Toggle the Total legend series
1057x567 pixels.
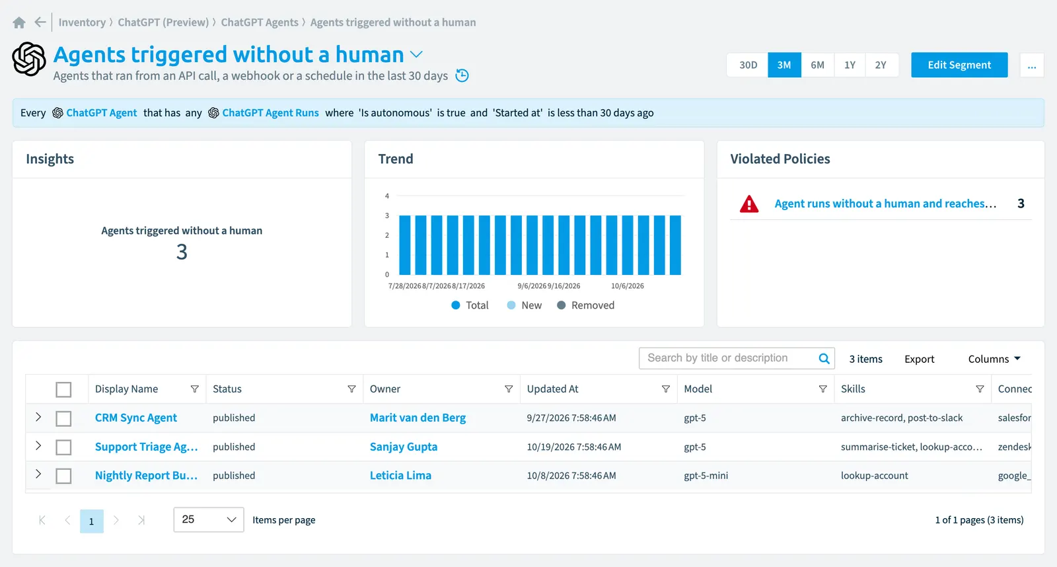[x=470, y=305]
